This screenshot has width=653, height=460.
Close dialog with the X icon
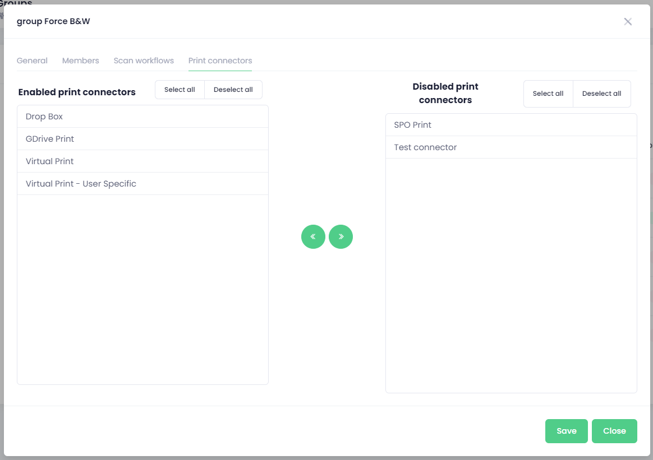click(628, 22)
